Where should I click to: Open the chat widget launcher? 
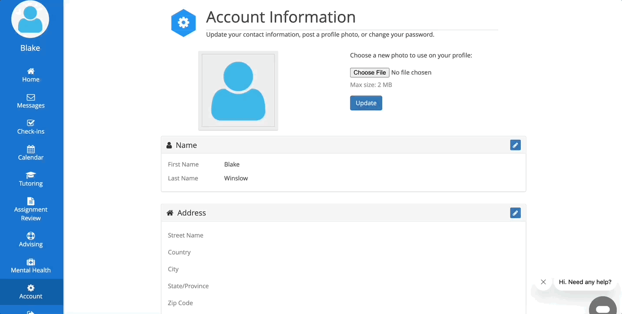tap(603, 308)
